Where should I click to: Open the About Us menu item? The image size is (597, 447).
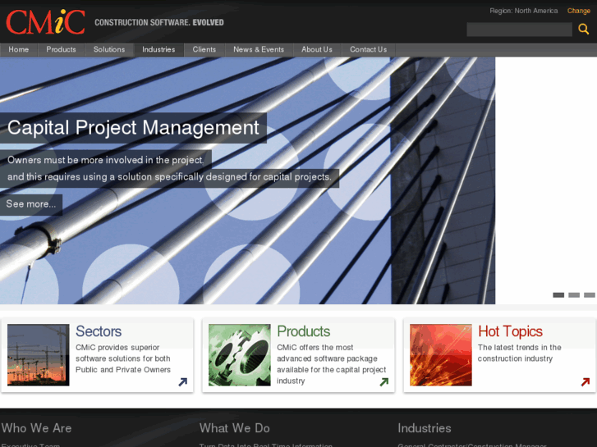coord(317,49)
